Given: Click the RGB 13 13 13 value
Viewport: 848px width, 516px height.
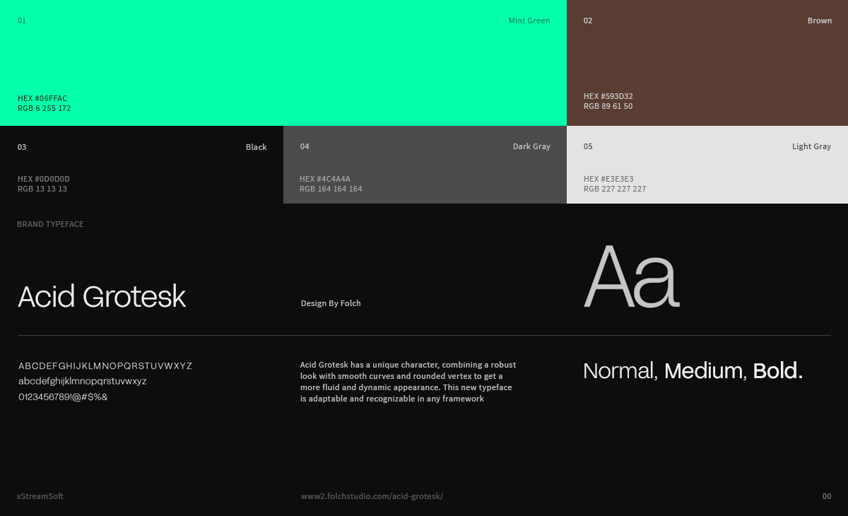Looking at the screenshot, I should 42,189.
